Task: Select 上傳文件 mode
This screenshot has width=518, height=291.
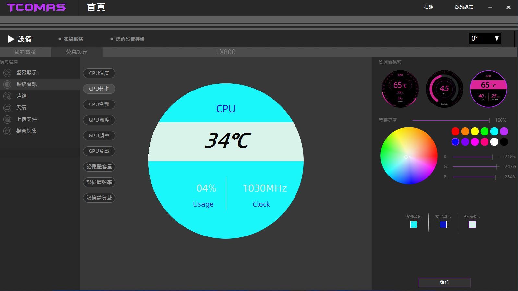Action: click(40, 119)
